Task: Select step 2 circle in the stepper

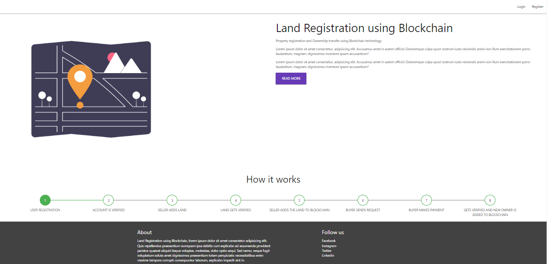Action: [109, 200]
